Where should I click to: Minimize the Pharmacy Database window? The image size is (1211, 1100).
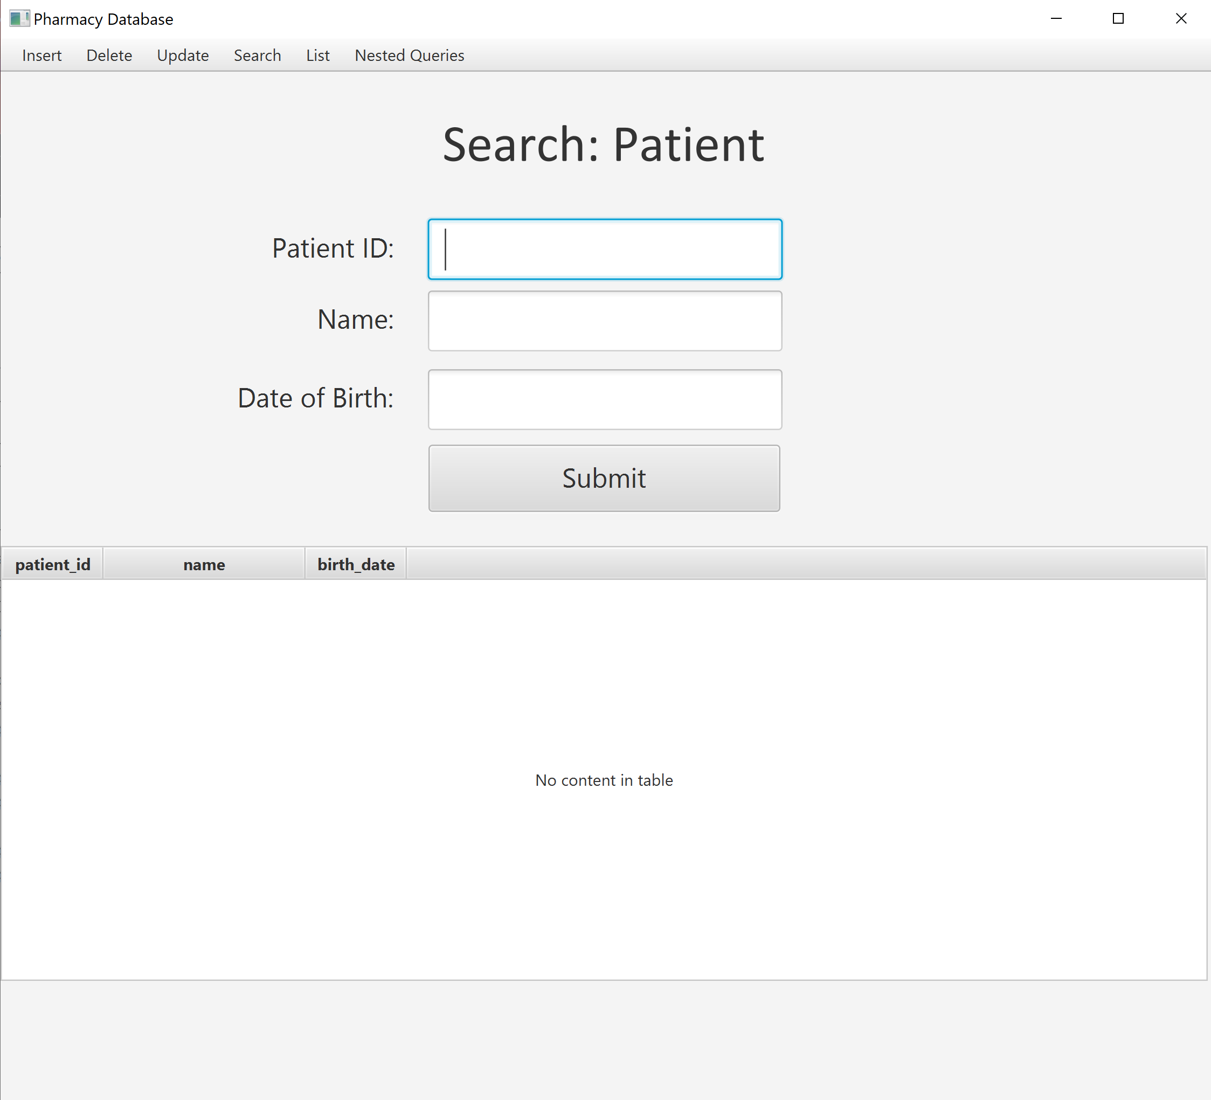point(1056,19)
